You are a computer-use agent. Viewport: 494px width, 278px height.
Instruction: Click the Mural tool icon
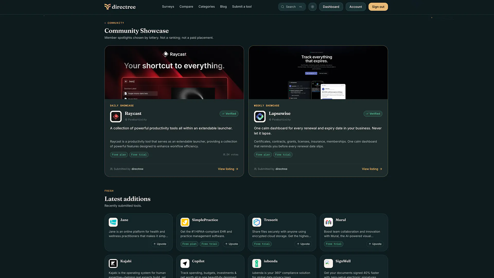(329, 222)
